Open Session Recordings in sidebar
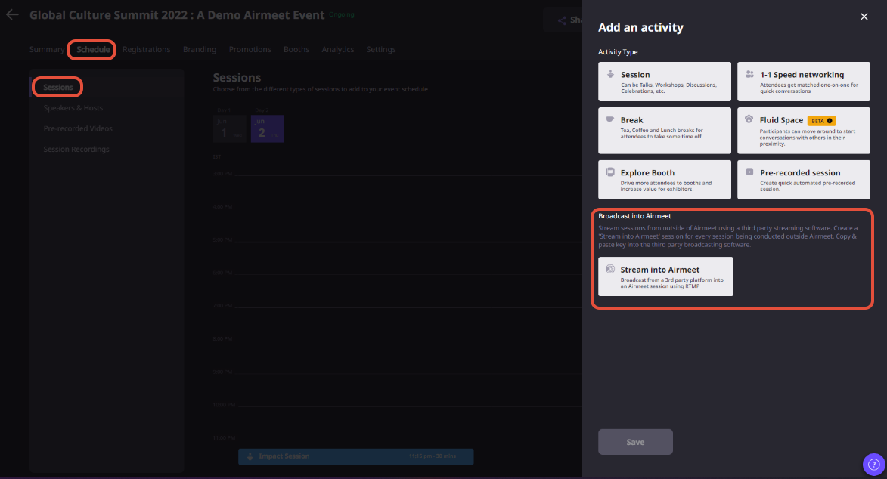Image resolution: width=887 pixels, height=479 pixels. pos(76,150)
